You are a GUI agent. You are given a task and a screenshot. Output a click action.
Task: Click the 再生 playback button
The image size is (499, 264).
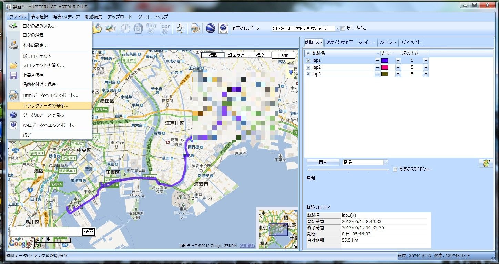pos(323,162)
